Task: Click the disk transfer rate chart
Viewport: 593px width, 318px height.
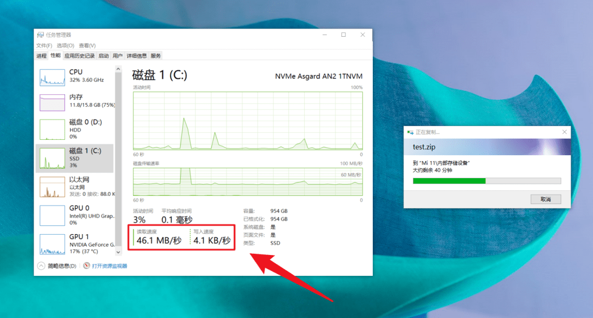Action: (x=247, y=181)
